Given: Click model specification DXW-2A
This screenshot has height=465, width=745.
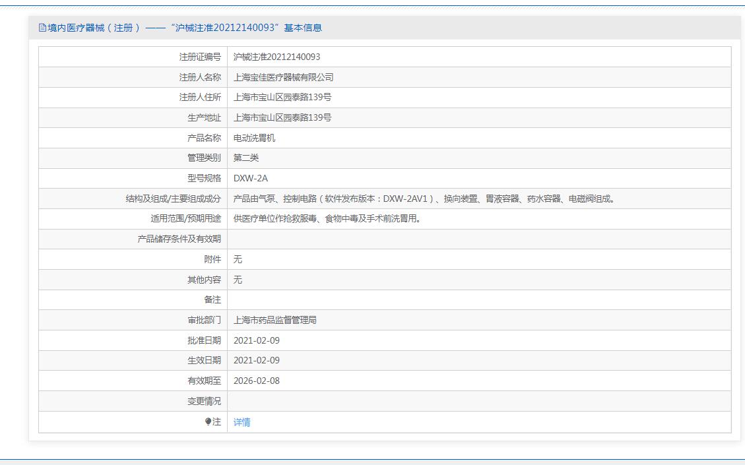Looking at the screenshot, I should 251,178.
